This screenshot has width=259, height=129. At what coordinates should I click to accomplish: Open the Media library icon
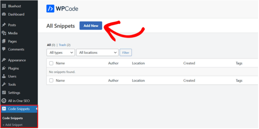click(4, 33)
